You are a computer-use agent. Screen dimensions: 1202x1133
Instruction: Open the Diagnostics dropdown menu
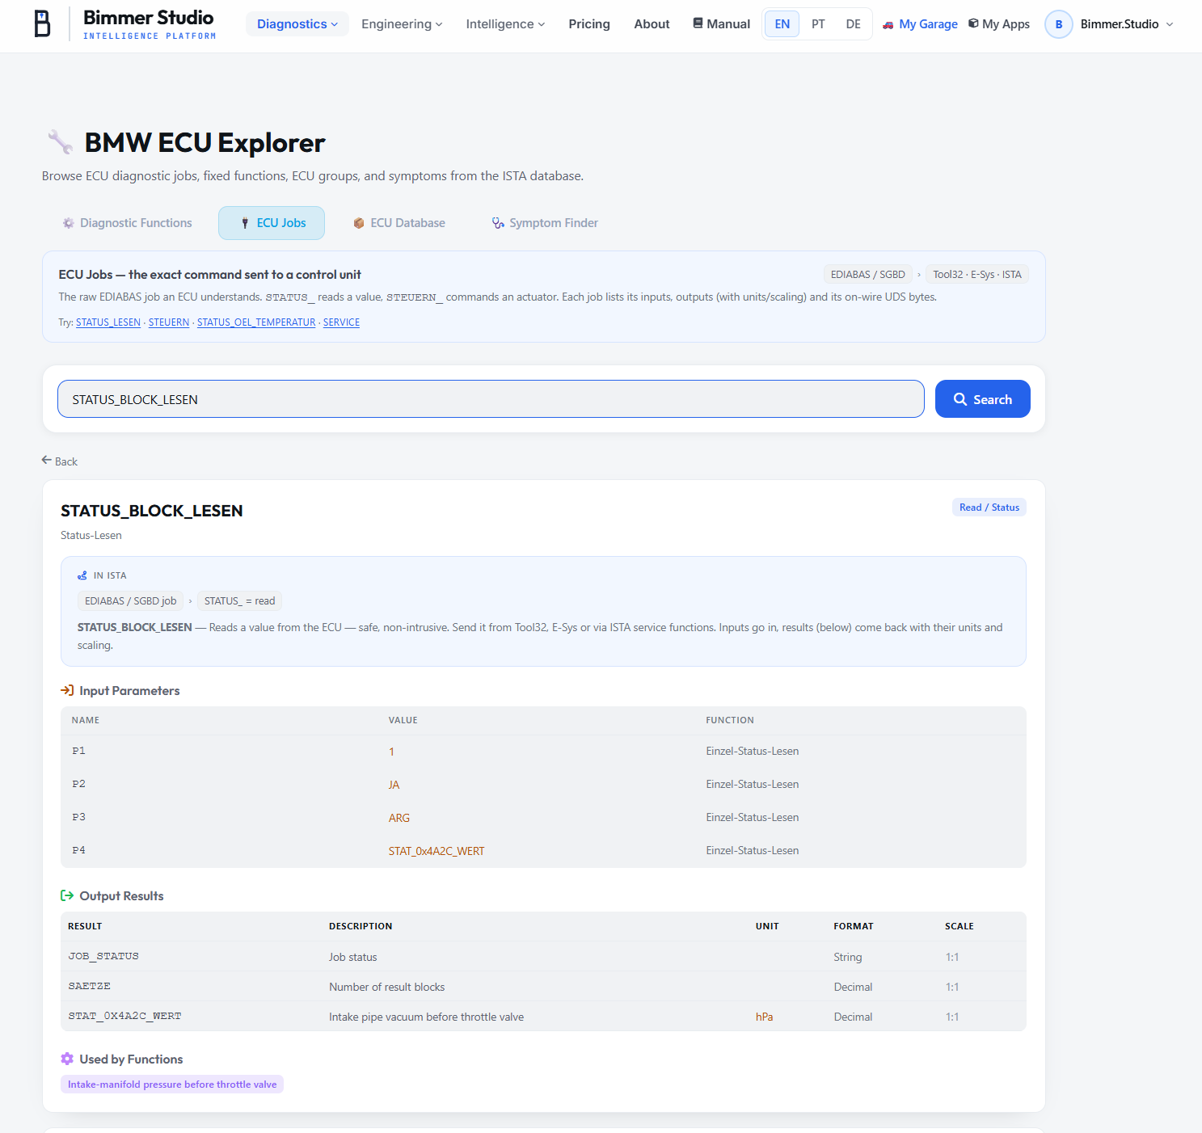coord(297,24)
